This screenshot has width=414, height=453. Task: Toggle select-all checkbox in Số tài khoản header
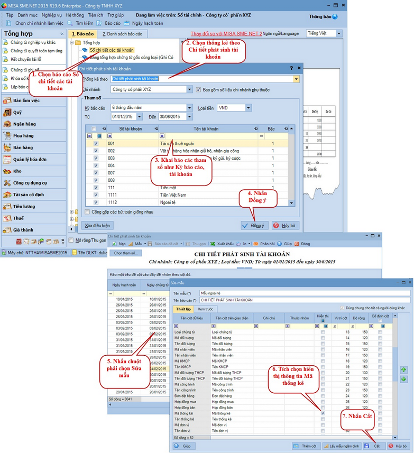(94, 129)
